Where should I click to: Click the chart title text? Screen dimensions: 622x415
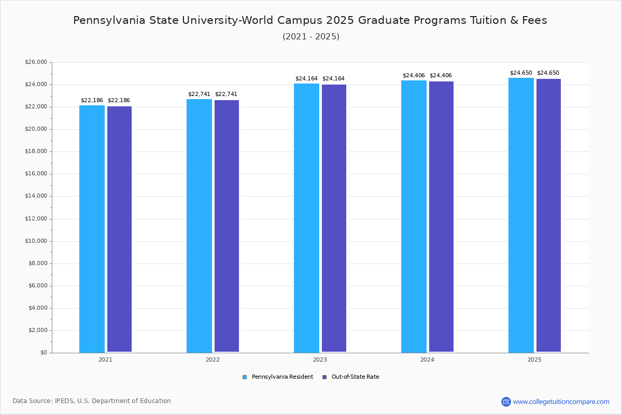click(310, 20)
